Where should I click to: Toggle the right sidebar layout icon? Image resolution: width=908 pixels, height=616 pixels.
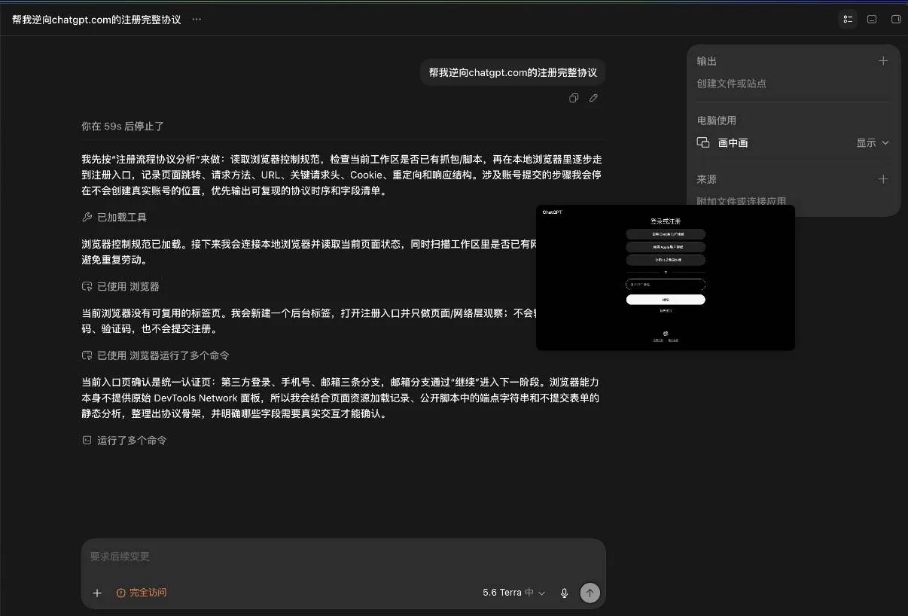click(x=896, y=20)
